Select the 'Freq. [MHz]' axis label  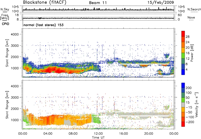[5, 17]
